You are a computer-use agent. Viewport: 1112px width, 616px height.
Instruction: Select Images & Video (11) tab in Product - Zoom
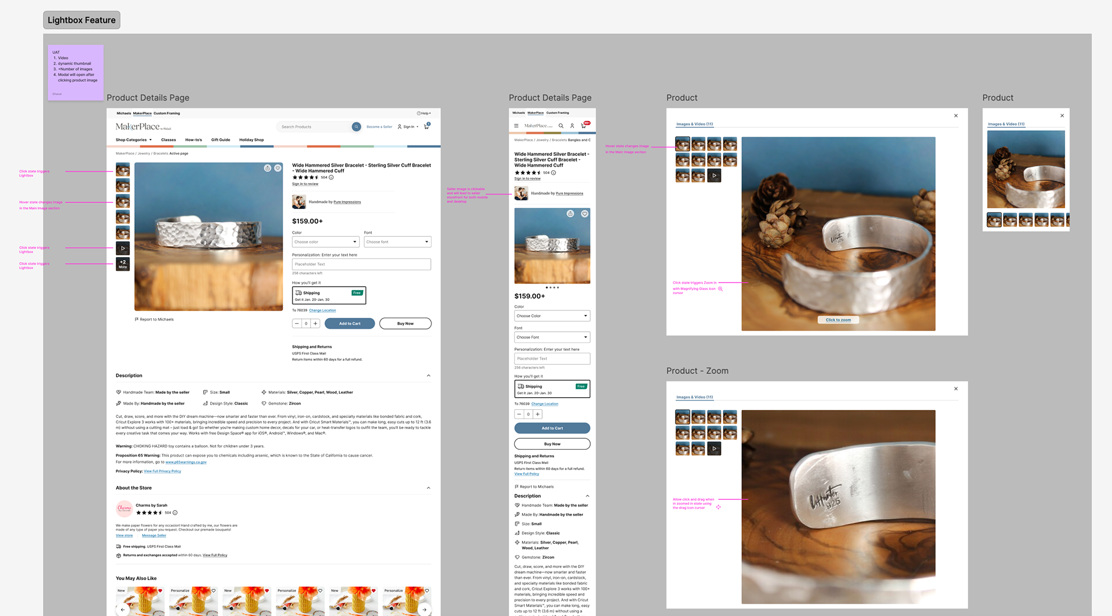click(694, 397)
